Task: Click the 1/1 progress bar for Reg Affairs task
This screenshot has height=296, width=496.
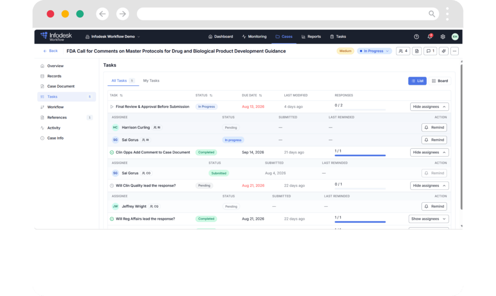Action: click(x=360, y=222)
